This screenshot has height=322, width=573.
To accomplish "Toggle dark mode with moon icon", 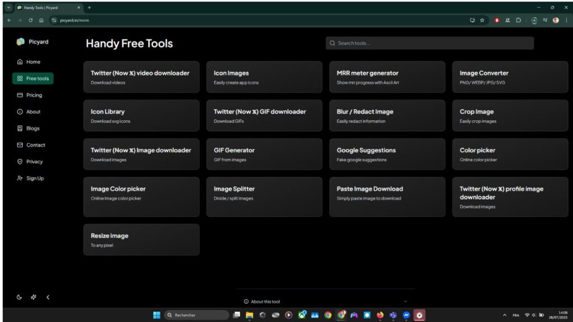I will [19, 297].
